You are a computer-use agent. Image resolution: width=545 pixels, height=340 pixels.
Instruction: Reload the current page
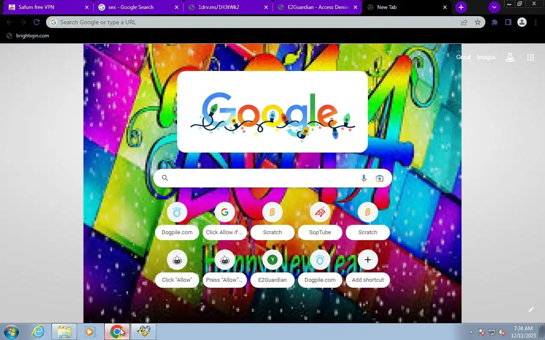(x=37, y=22)
